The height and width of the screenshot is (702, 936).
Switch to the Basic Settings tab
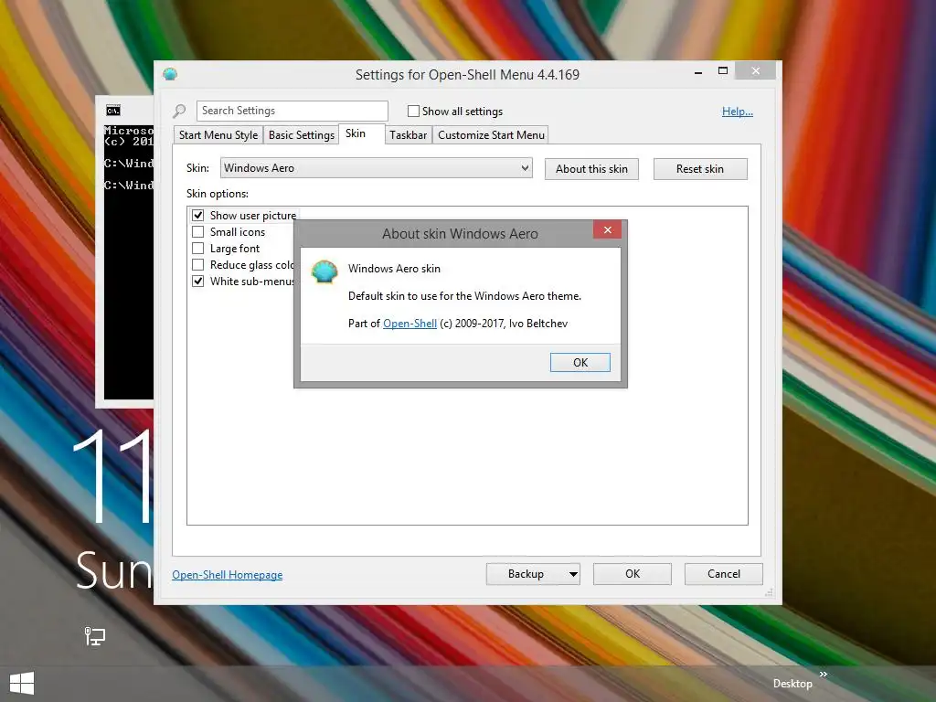coord(302,135)
